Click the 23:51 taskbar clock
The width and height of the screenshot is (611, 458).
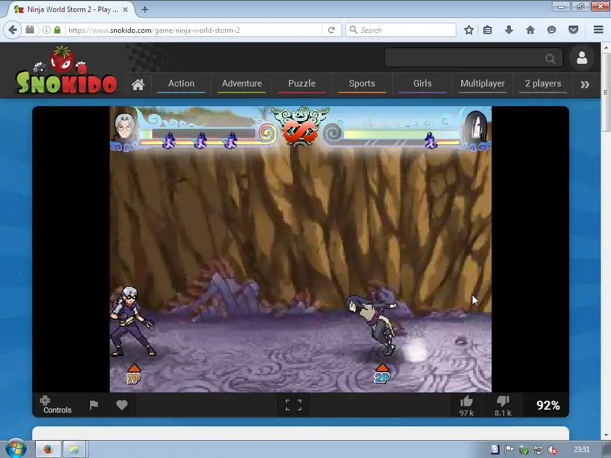click(x=581, y=450)
